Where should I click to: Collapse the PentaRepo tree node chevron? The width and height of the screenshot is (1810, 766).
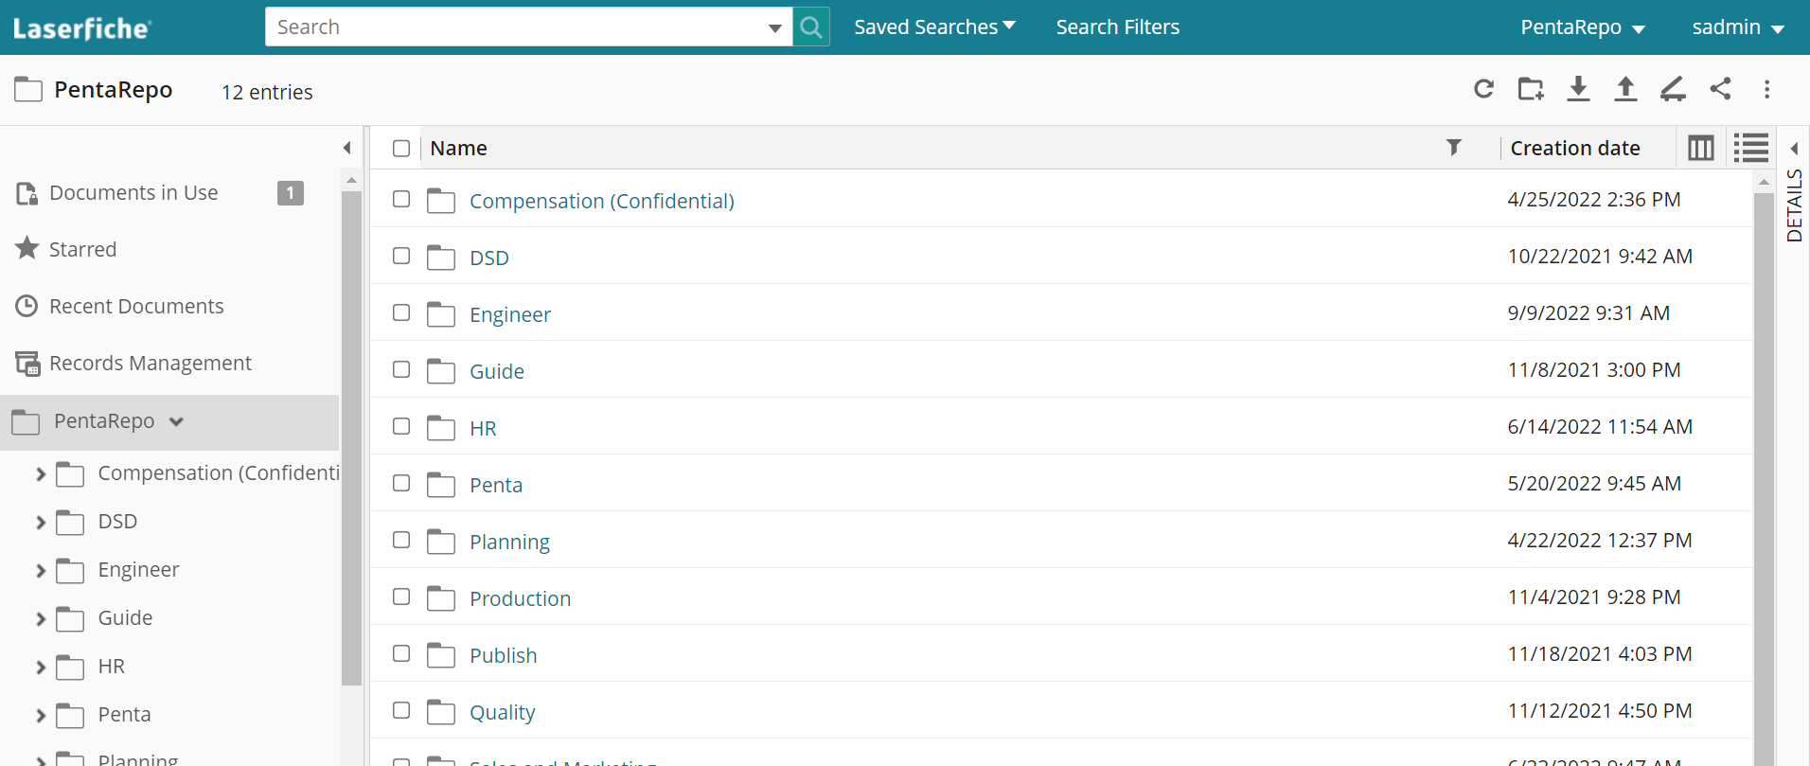pos(176,421)
